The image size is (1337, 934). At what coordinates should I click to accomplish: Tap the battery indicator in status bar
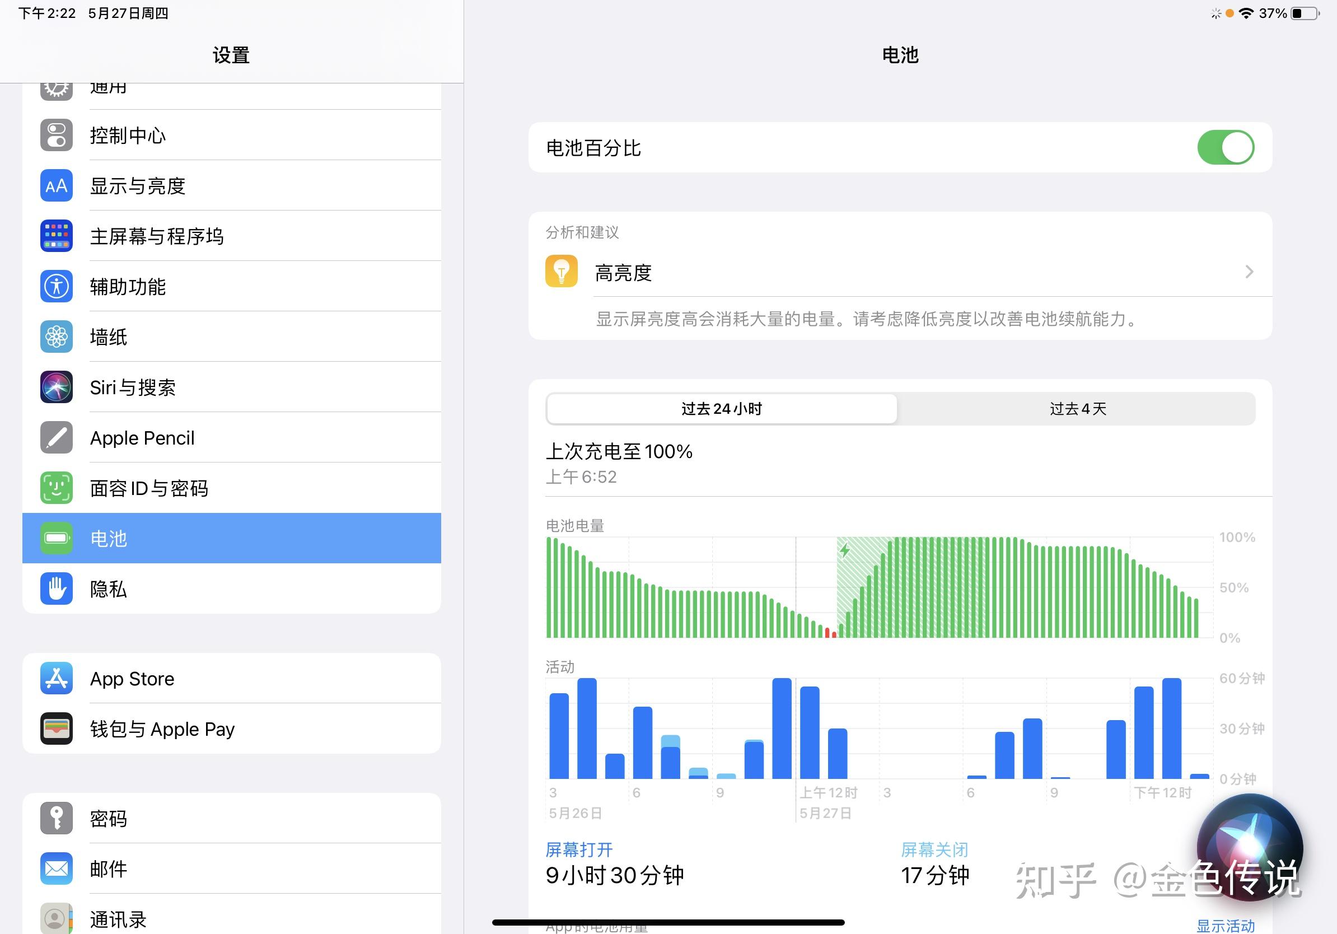coord(1305,13)
